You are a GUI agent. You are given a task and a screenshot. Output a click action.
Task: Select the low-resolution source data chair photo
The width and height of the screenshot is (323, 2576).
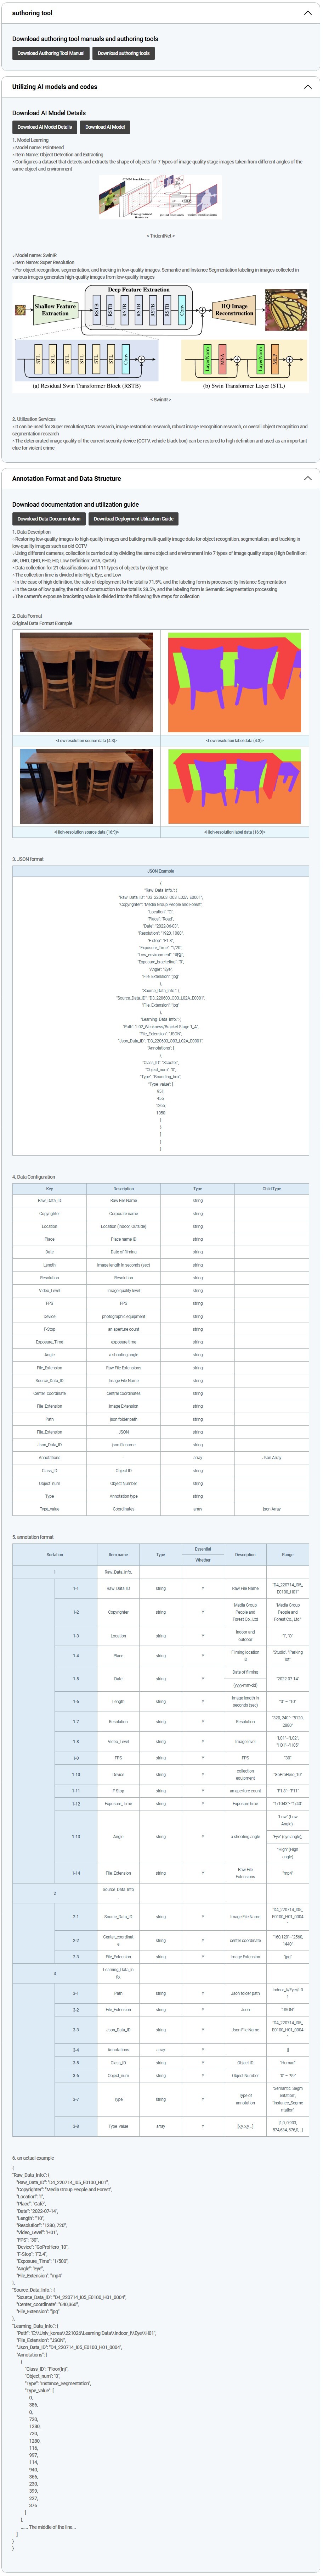tap(86, 682)
